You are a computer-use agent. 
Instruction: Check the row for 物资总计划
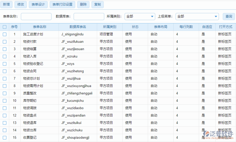(x=5, y=78)
